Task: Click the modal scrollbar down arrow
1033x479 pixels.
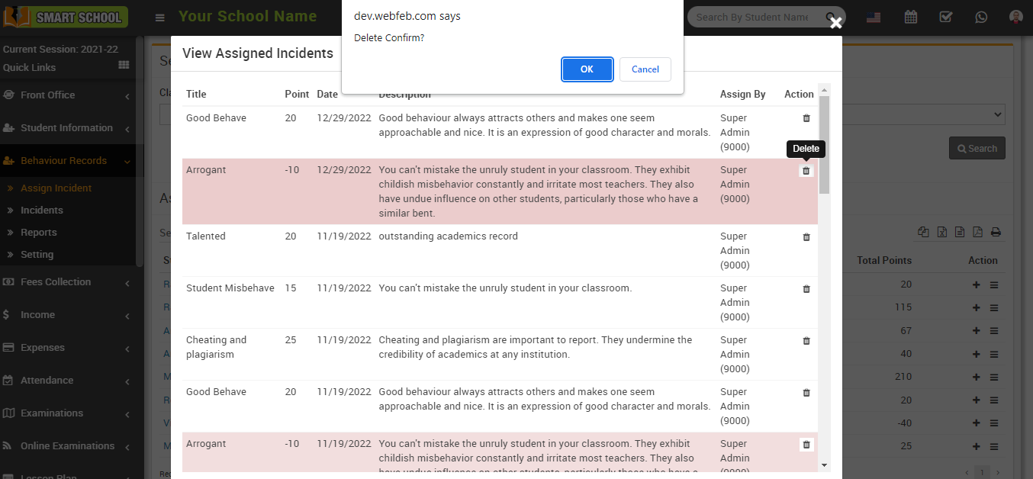Action: pyautogui.click(x=824, y=465)
